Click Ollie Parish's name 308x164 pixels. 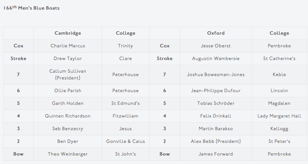point(68,91)
